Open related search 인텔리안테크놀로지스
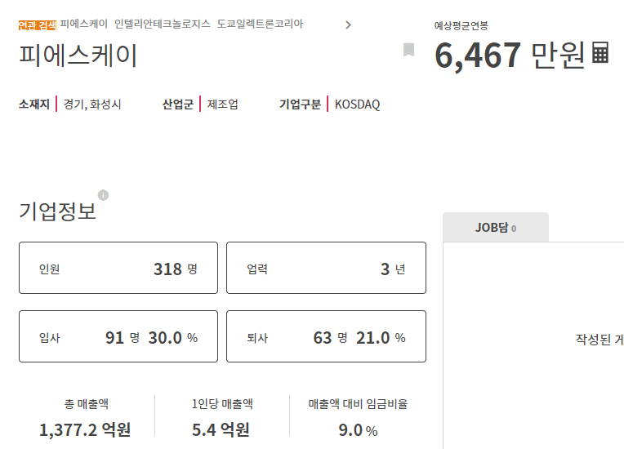This screenshot has height=449, width=624. point(163,24)
